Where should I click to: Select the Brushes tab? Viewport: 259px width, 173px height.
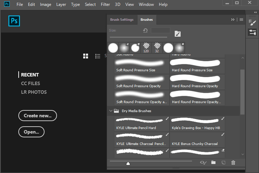[147, 19]
